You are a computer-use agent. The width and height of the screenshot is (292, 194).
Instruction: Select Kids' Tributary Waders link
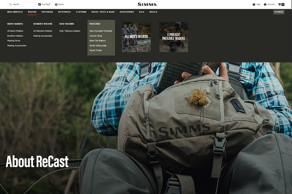(70, 31)
